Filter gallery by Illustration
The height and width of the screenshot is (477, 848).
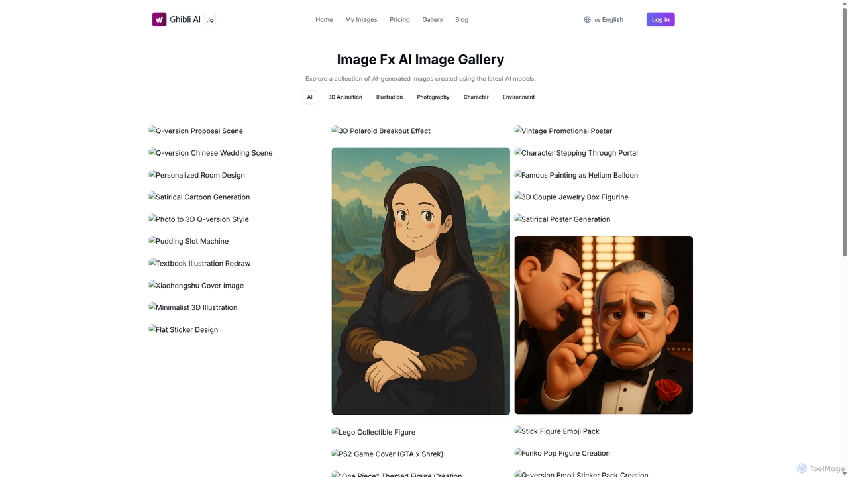pos(390,97)
